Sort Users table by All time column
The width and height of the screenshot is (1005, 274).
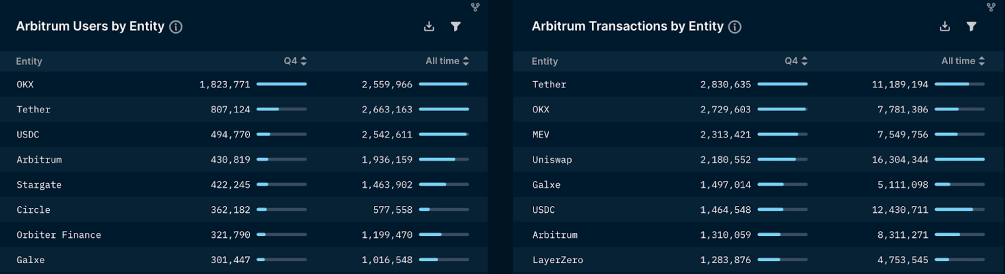click(447, 61)
